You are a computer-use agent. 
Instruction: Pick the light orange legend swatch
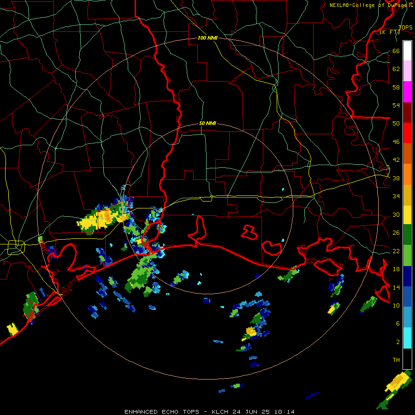[407, 174]
